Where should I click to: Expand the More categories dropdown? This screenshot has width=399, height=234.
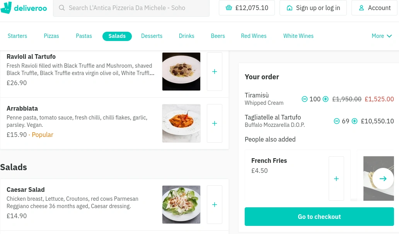[382, 36]
